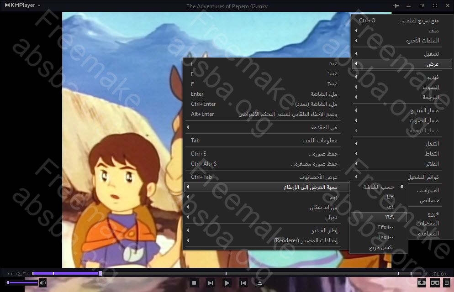Open the download icon in control bar
The width and height of the screenshot is (454, 292).
[422, 283]
